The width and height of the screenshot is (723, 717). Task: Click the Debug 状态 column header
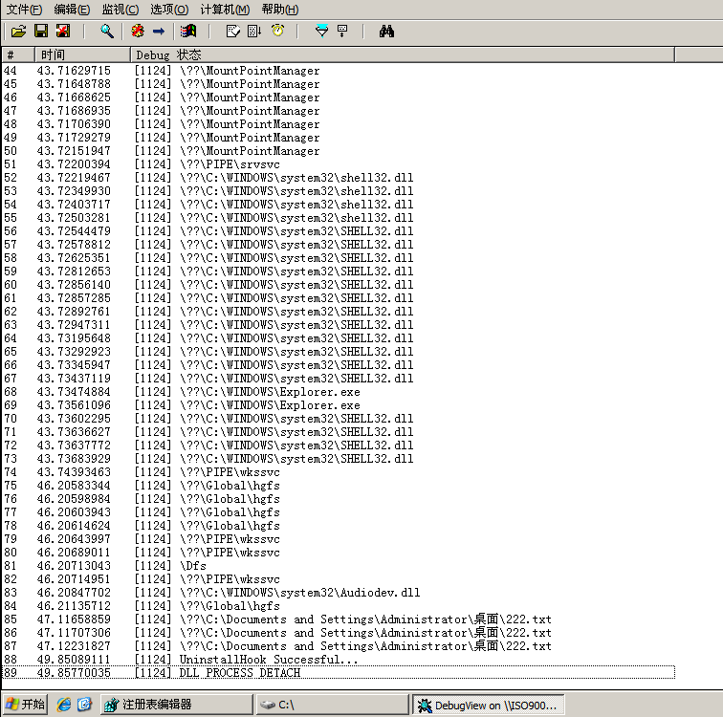(403, 54)
